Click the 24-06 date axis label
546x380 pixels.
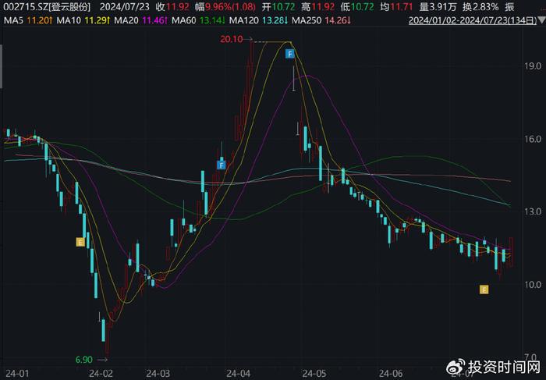(391, 374)
